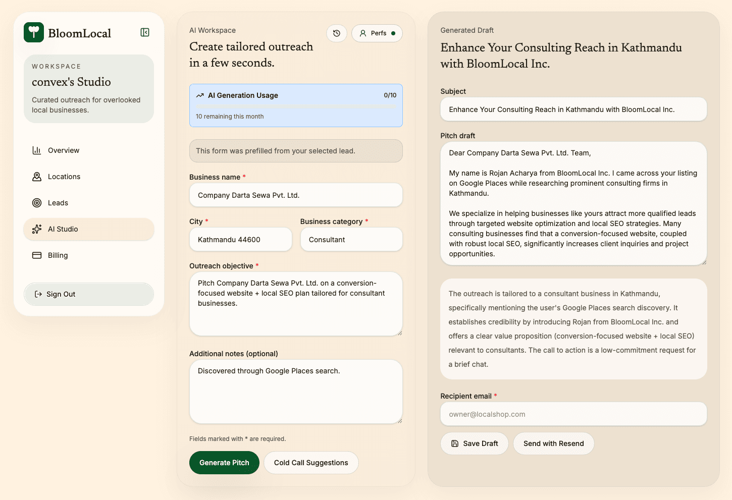Click the AI Studio sparkle icon
Viewport: 732px width, 500px height.
pyautogui.click(x=37, y=229)
